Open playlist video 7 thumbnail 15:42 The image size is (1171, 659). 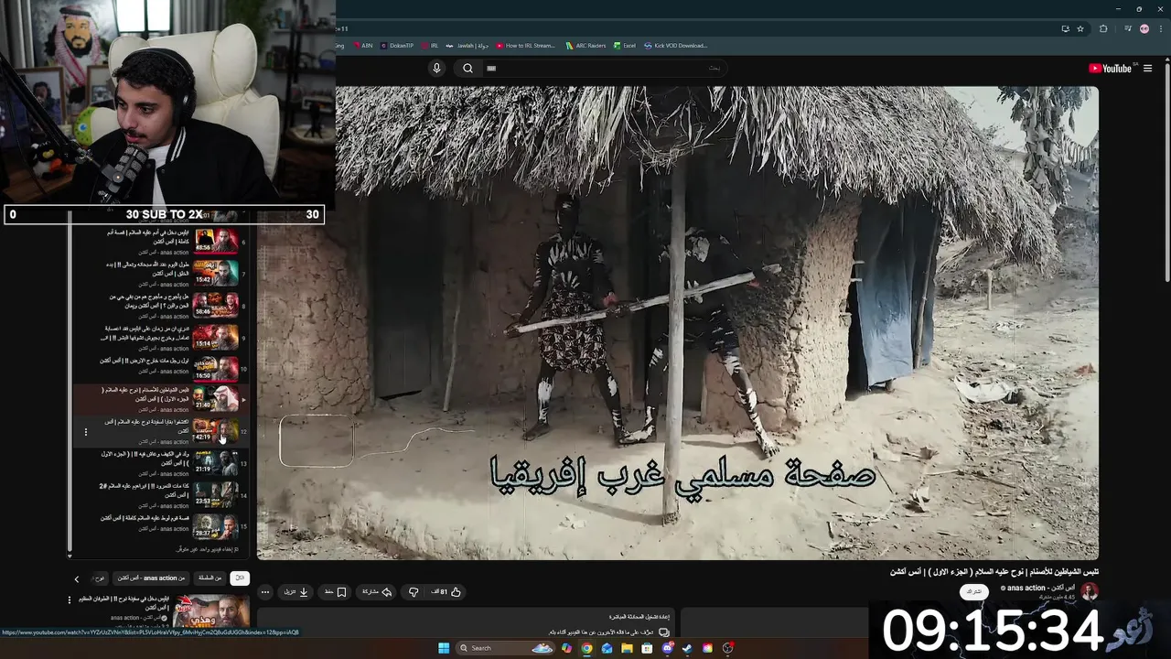pyautogui.click(x=217, y=274)
